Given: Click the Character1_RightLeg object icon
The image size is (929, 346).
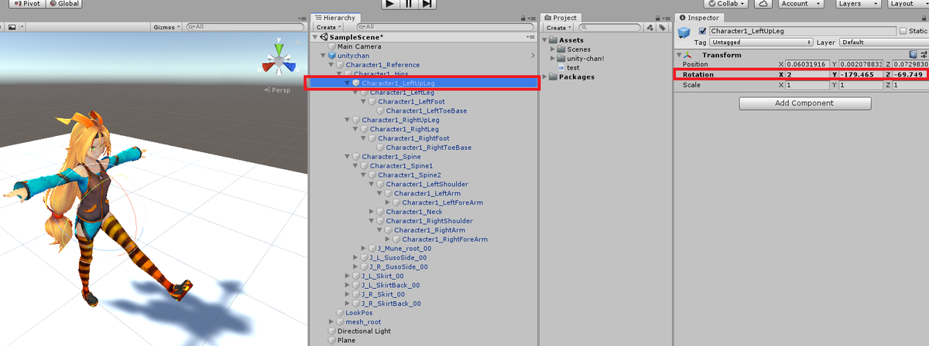Looking at the screenshot, I should tap(365, 130).
